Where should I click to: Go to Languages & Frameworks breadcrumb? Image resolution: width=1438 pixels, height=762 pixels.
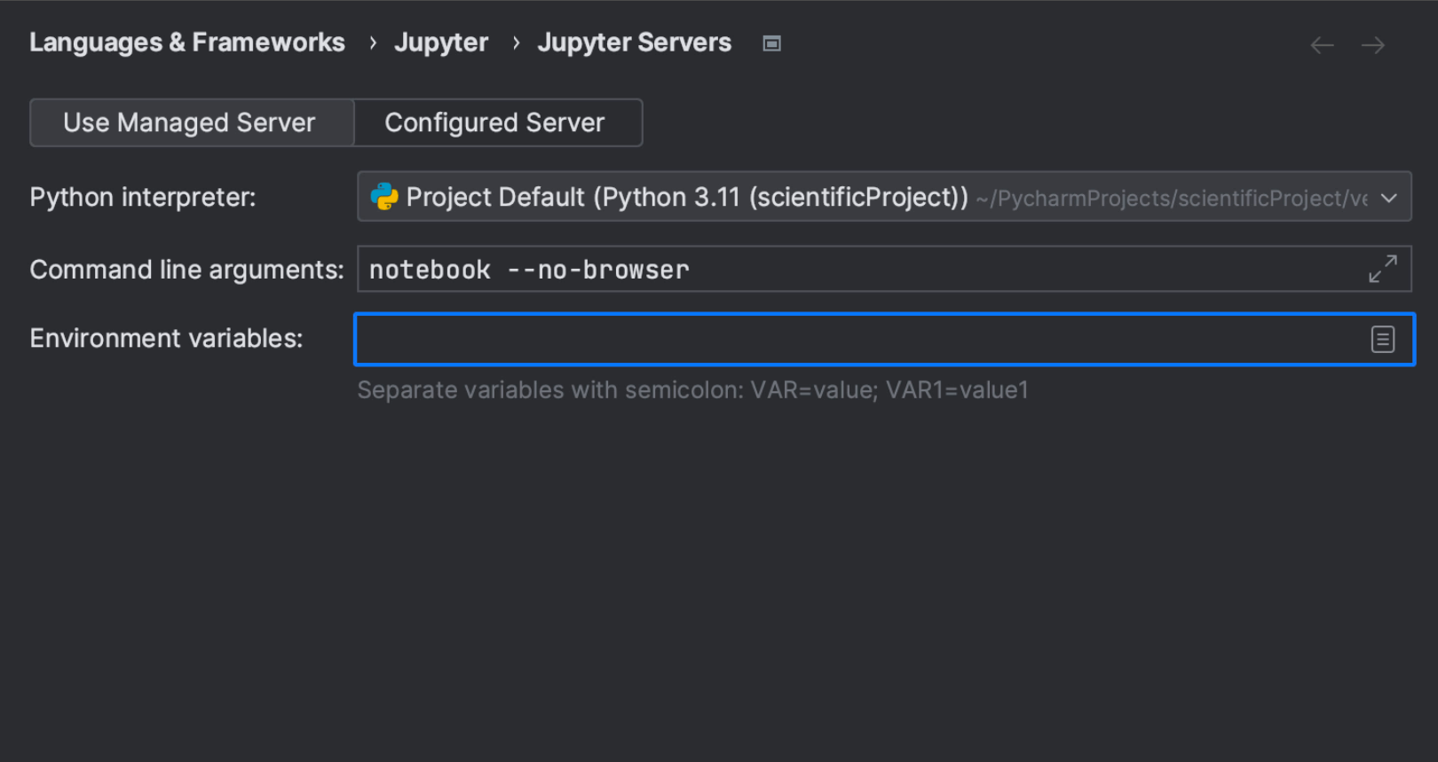pyautogui.click(x=187, y=43)
